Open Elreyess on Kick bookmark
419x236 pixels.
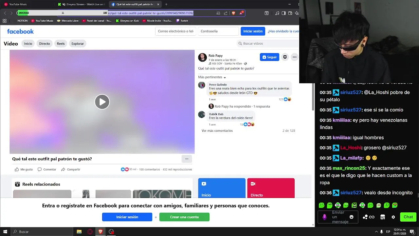(127, 21)
